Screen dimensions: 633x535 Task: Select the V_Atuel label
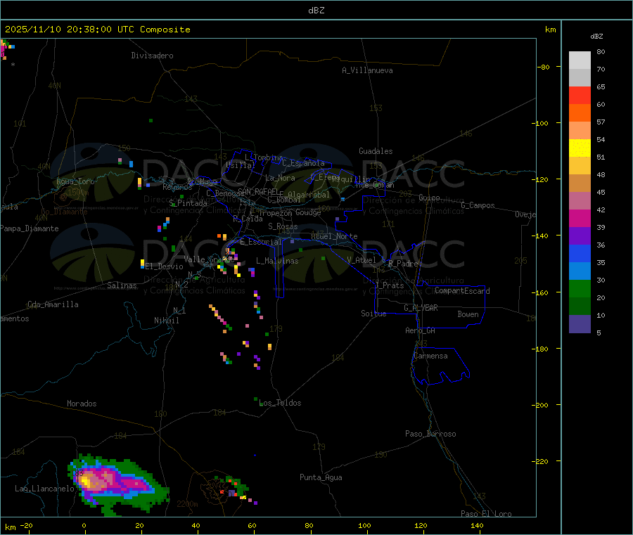pos(362,260)
